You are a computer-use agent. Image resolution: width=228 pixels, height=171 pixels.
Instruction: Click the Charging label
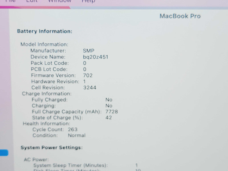[x=44, y=106]
